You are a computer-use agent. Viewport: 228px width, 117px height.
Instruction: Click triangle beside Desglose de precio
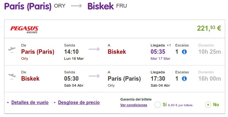pyautogui.click(x=55, y=102)
